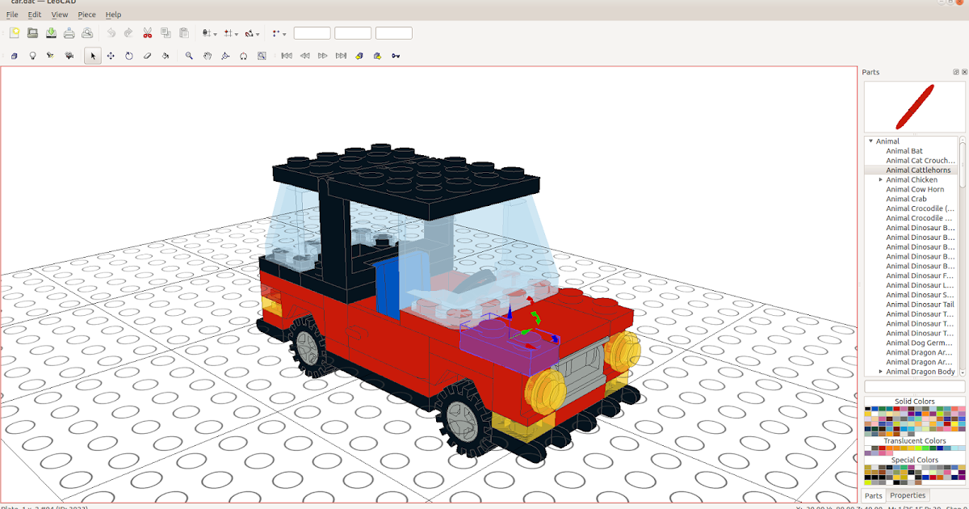Viewport: 969px width, 509px height.
Task: Open the Edit menu
Action: tap(35, 15)
